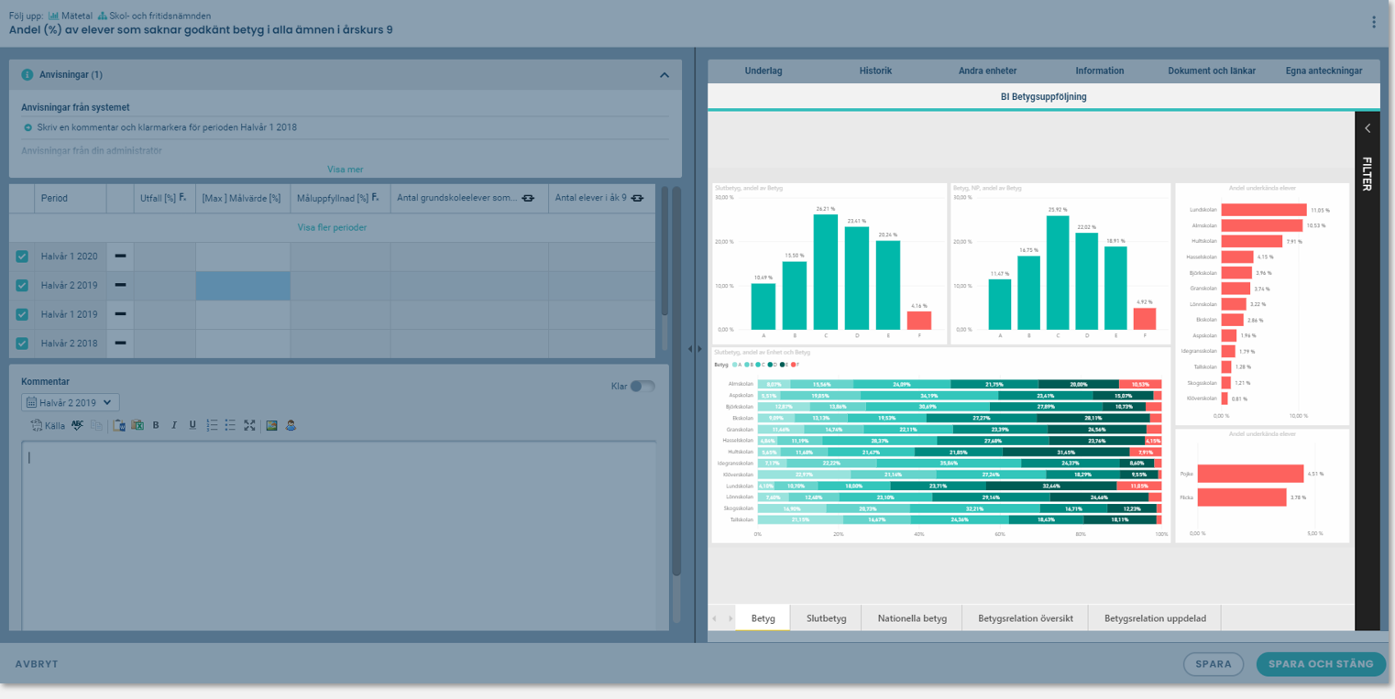Viewport: 1395px width, 699px height.
Task: Uncheck the Halvår 1 2020 row checkbox
Action: click(x=22, y=257)
